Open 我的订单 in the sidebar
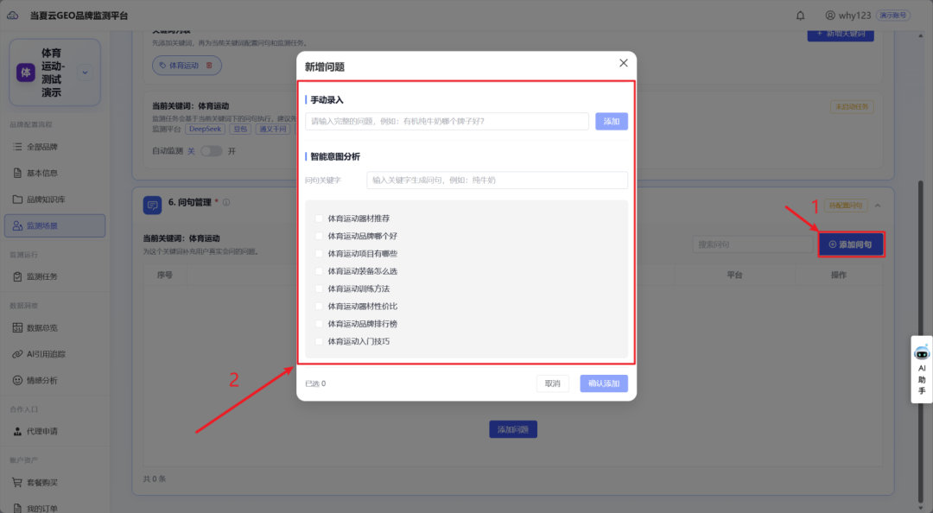The height and width of the screenshot is (513, 933). point(54,508)
